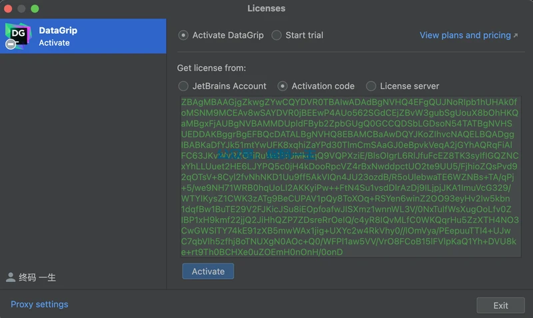Screen dimensions: 533x318
Task: Choose the Start trial radio option
Action: point(276,35)
